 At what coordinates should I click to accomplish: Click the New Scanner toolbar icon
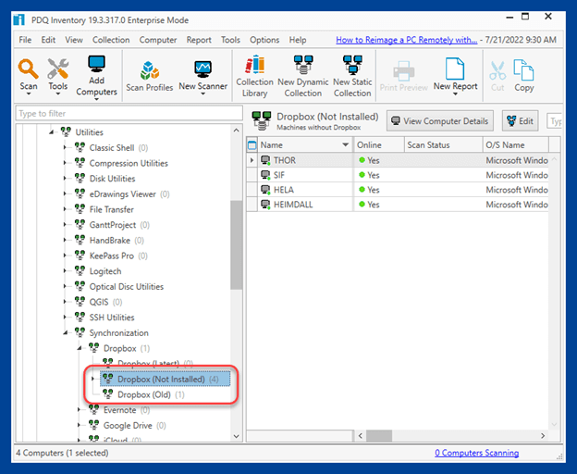[x=203, y=69]
